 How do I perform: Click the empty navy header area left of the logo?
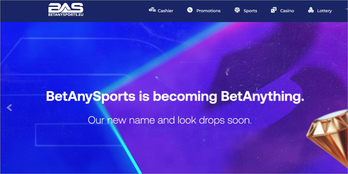coord(23,11)
